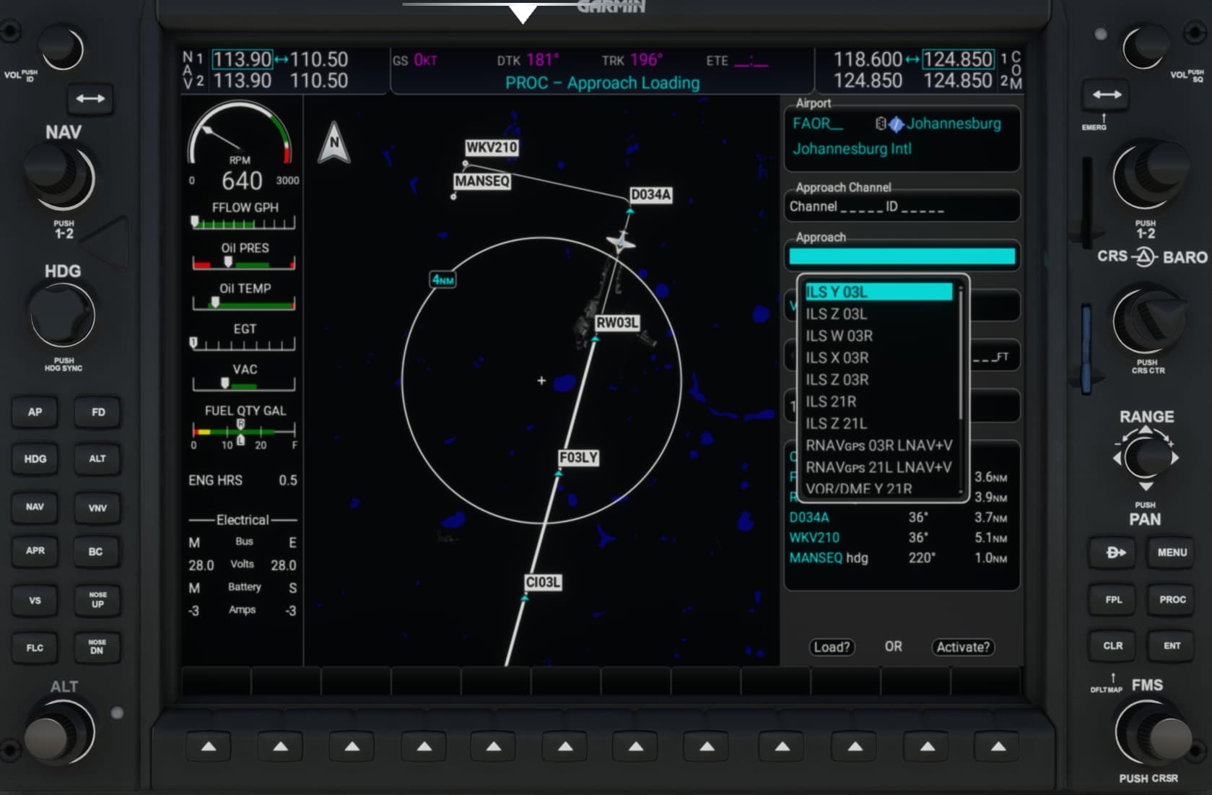This screenshot has width=1212, height=795.
Task: Click the D034A waypoint label on the map
Action: (x=650, y=195)
